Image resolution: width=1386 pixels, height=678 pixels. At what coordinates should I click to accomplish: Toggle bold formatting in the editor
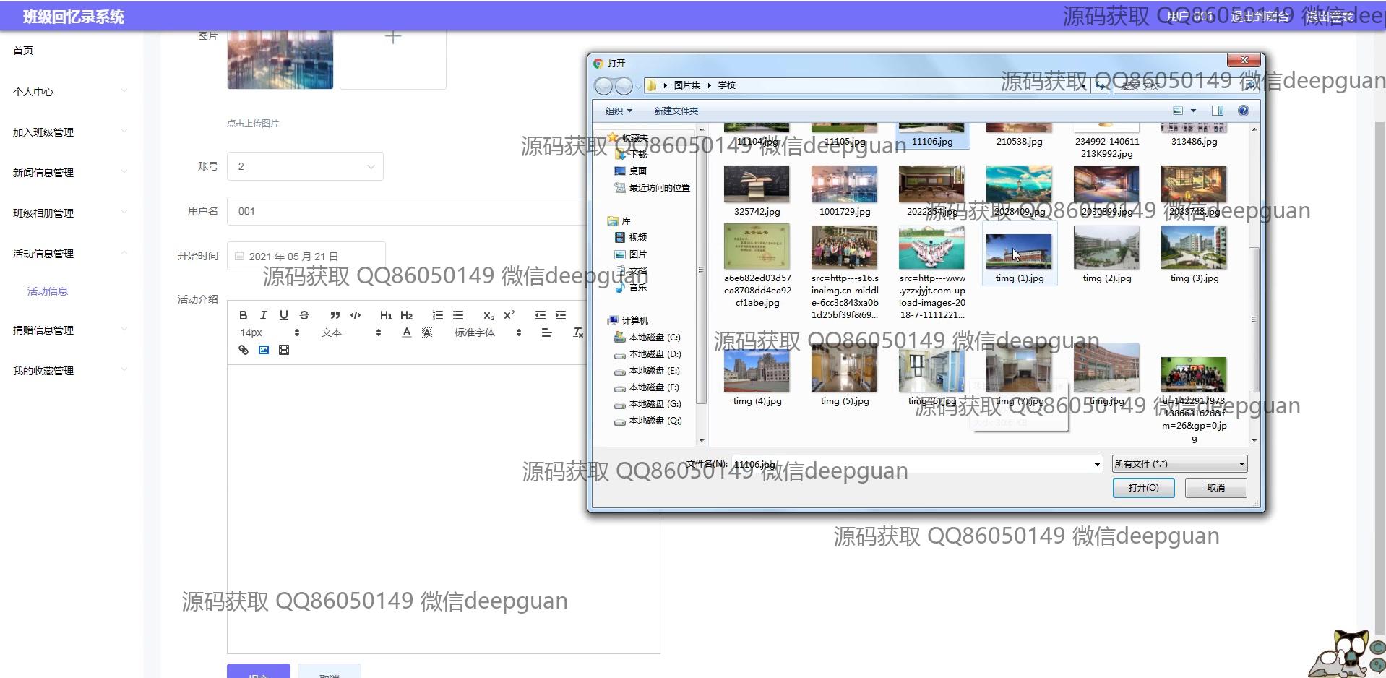pos(244,315)
